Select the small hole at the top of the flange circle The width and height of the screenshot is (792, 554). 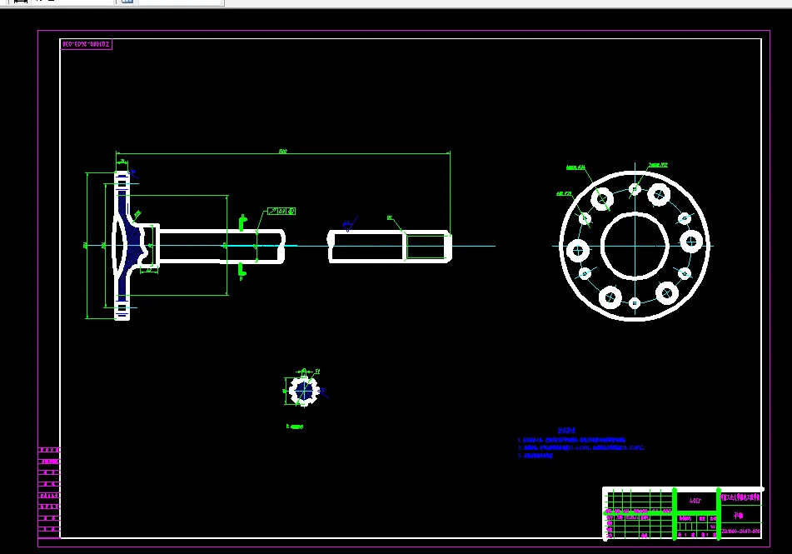coord(635,190)
